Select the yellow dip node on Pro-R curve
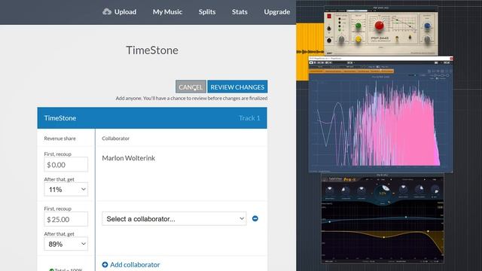482x271 pixels. tap(383, 237)
